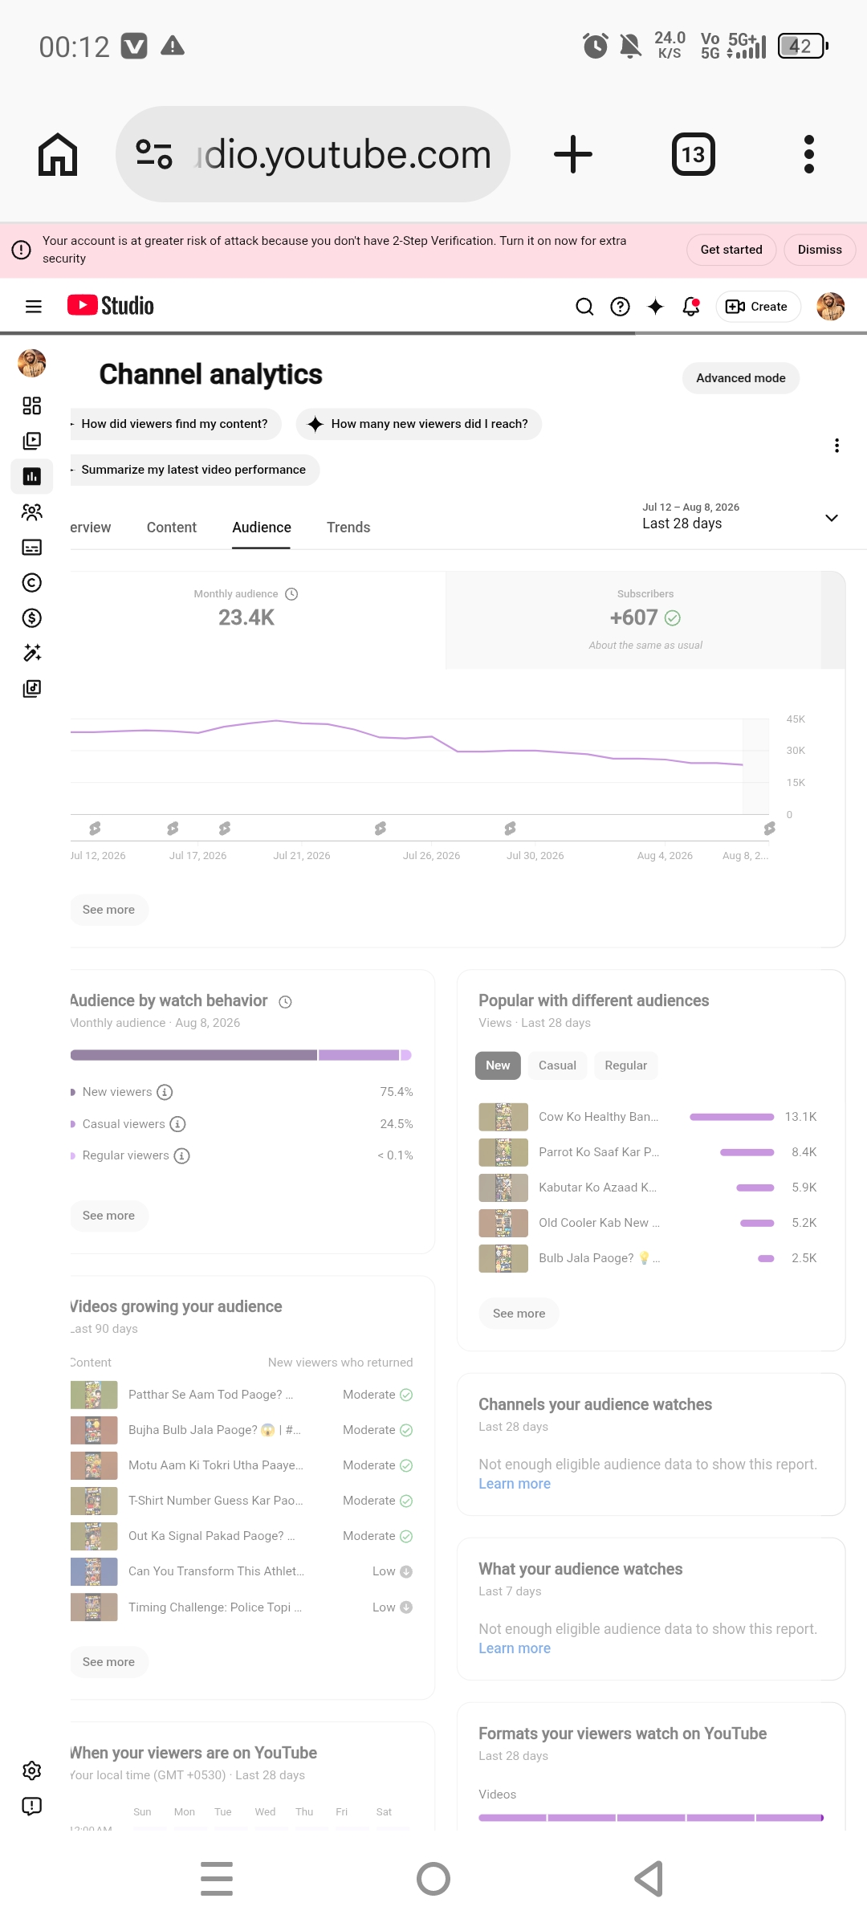Open the Dashboard icon in sidebar
Image resolution: width=867 pixels, height=1927 pixels.
[x=31, y=405]
